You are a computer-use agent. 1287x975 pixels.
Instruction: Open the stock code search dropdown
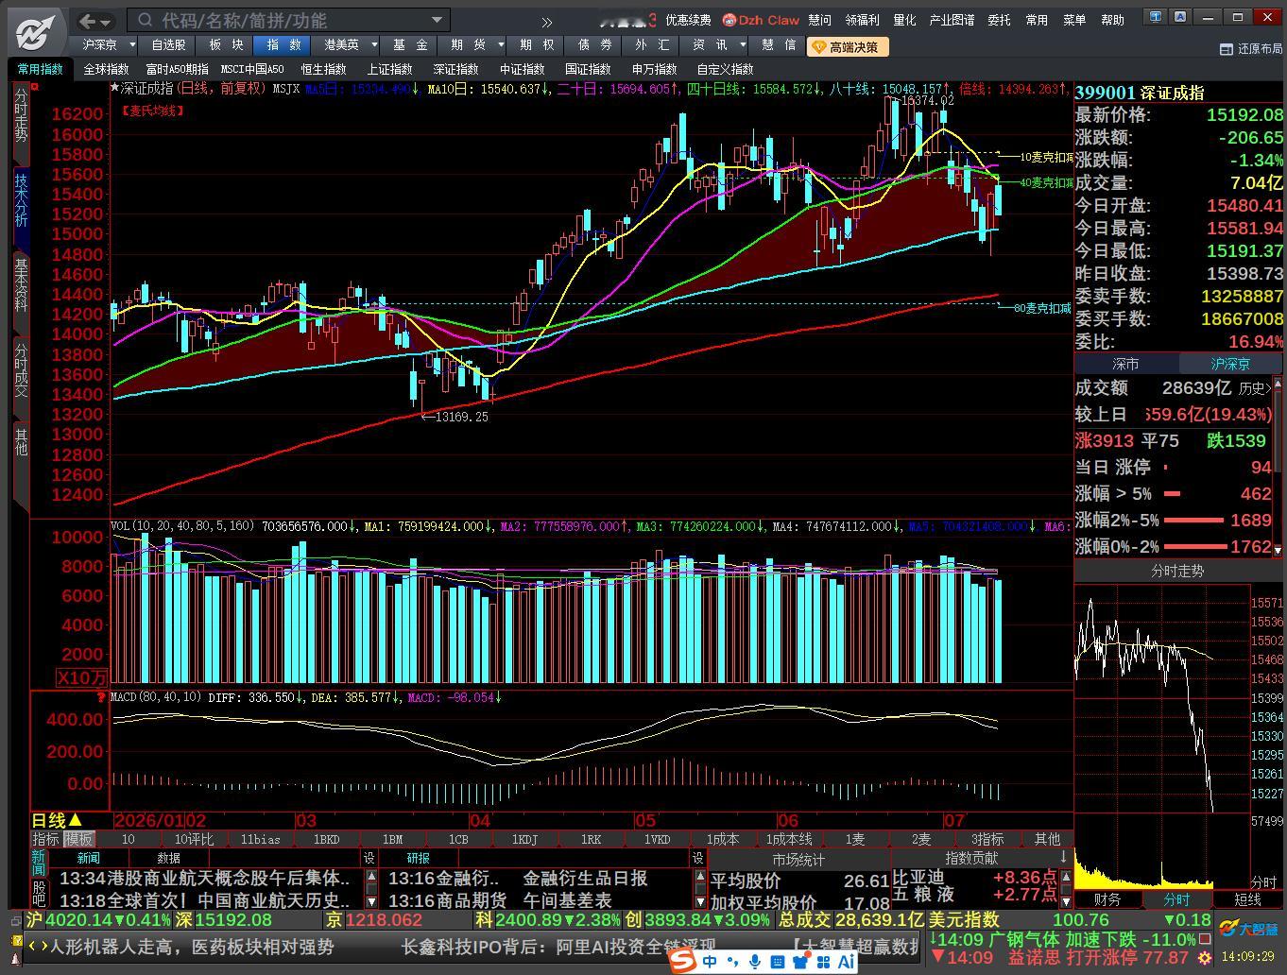(437, 20)
